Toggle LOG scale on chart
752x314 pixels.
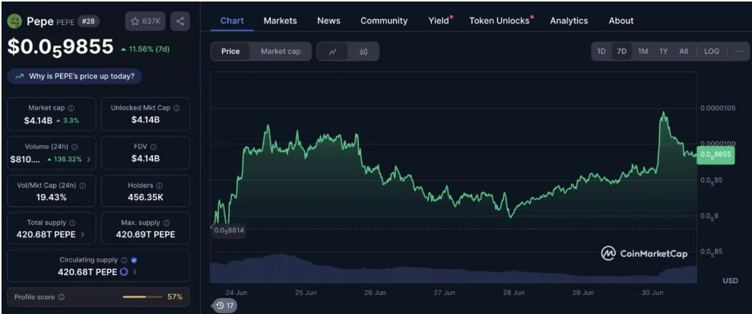point(711,51)
